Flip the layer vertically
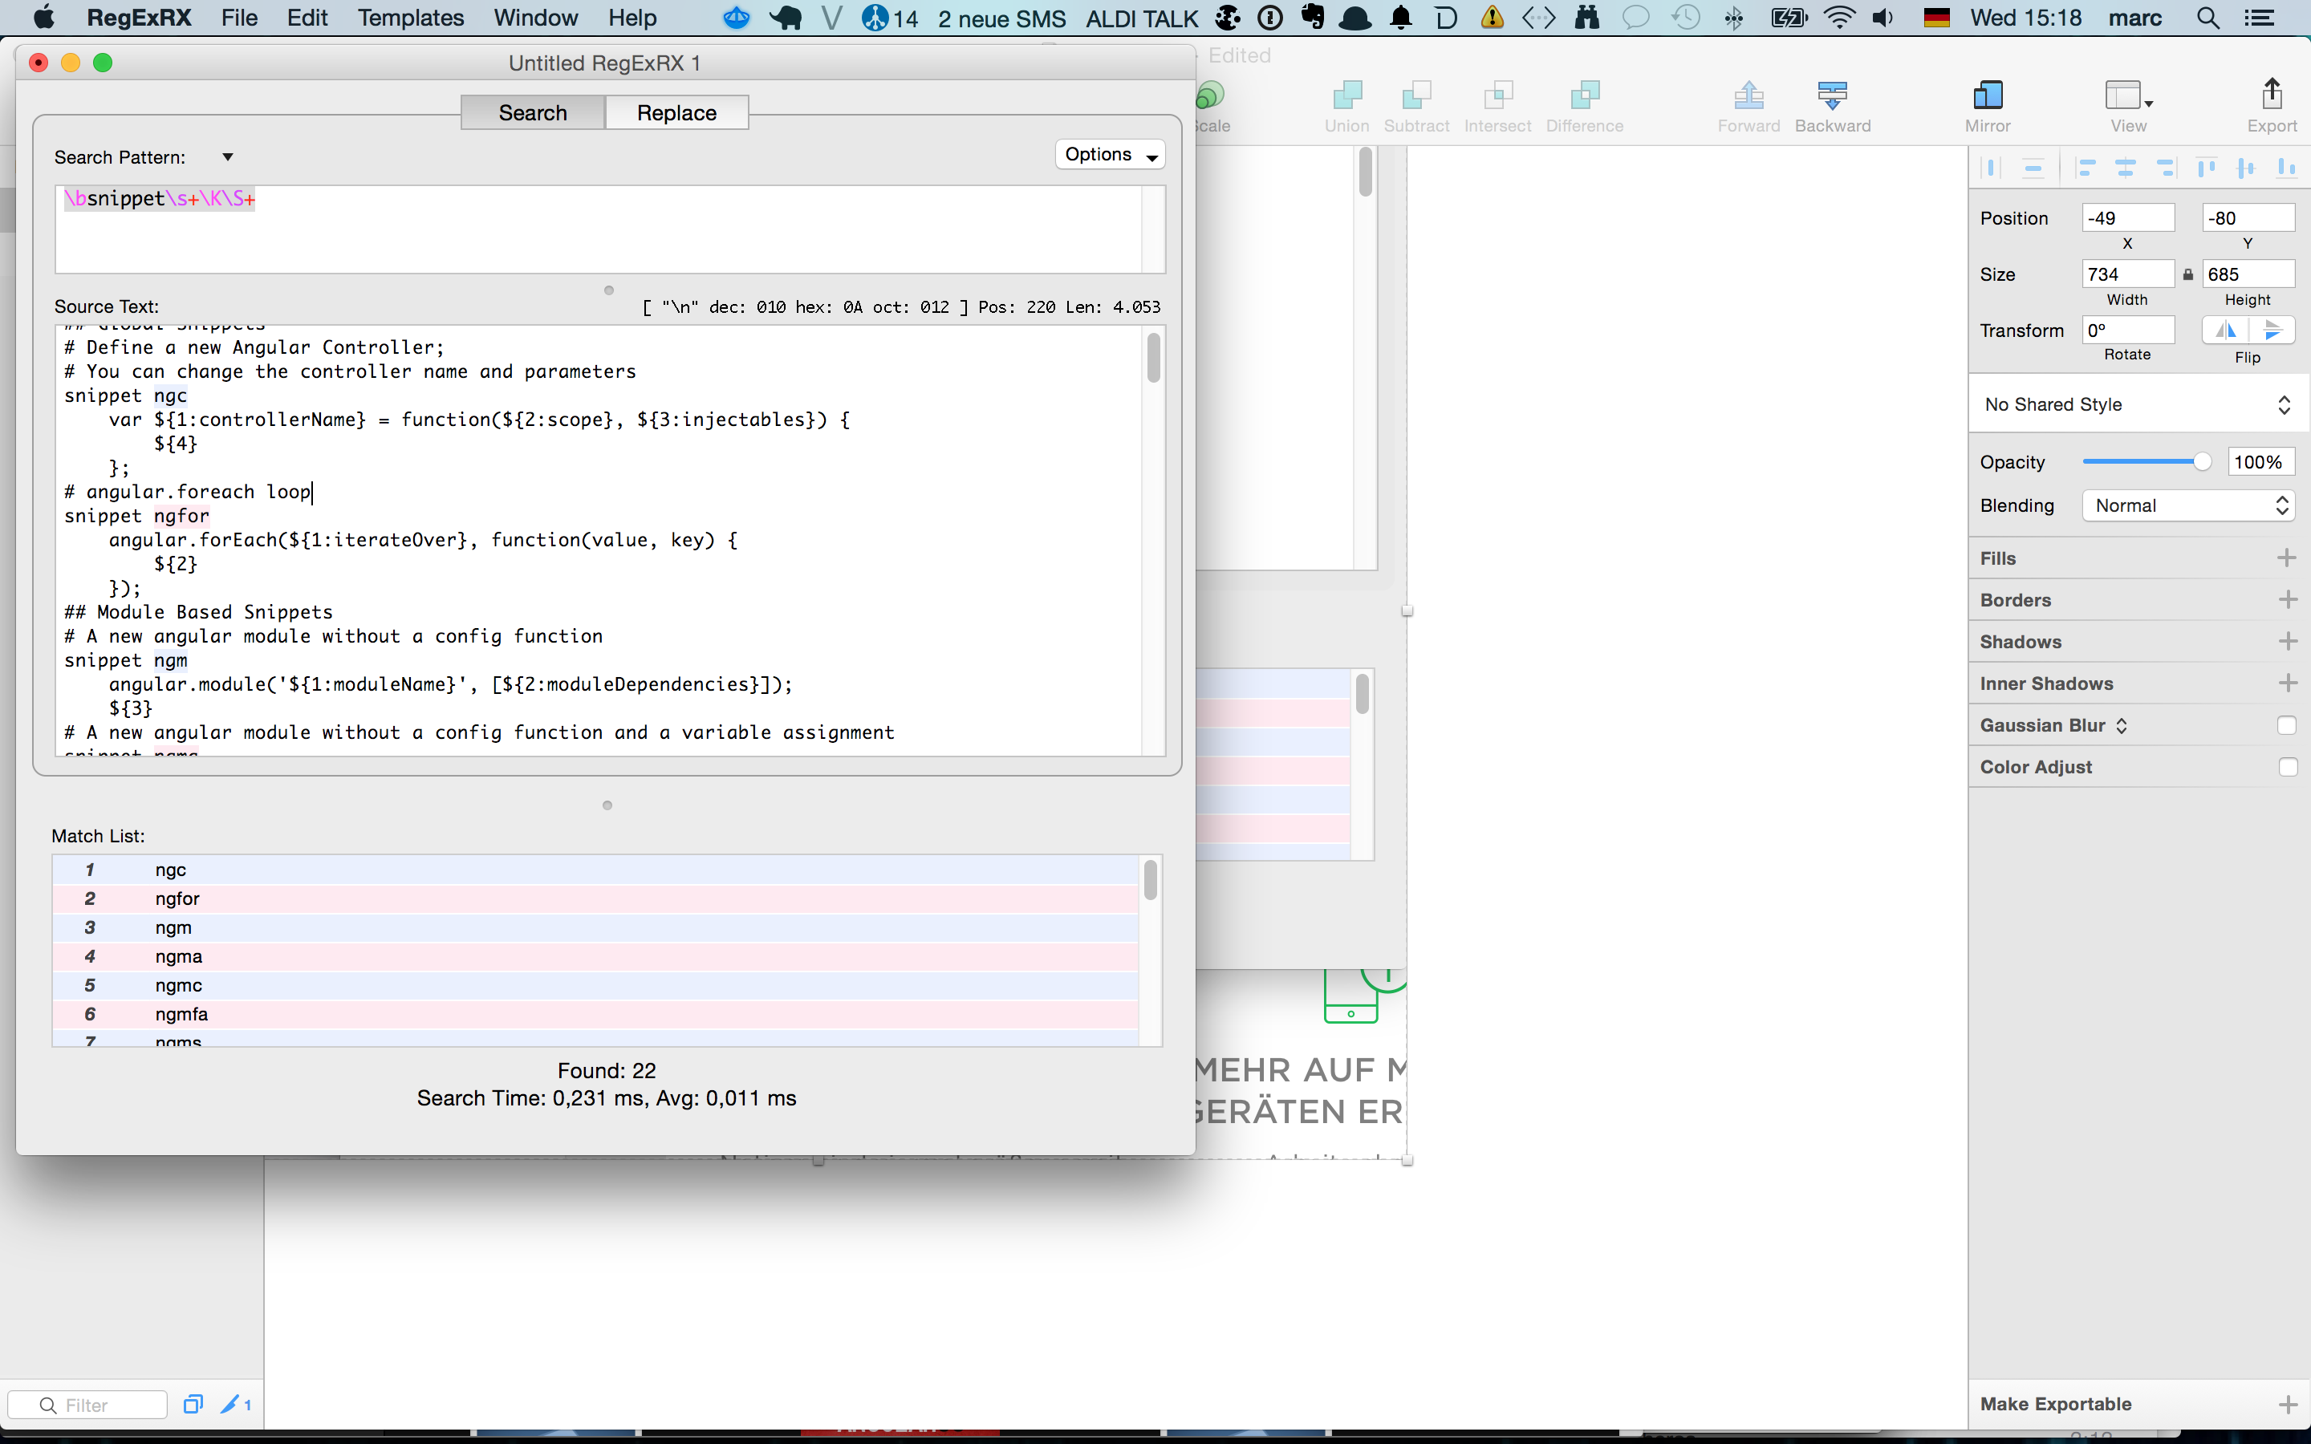The image size is (2311, 1444). coord(2272,330)
